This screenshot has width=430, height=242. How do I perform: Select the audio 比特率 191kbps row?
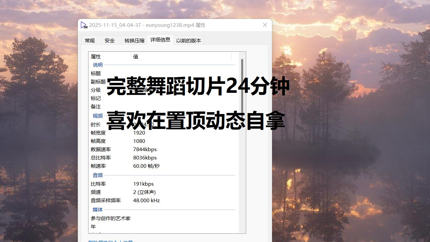click(143, 184)
